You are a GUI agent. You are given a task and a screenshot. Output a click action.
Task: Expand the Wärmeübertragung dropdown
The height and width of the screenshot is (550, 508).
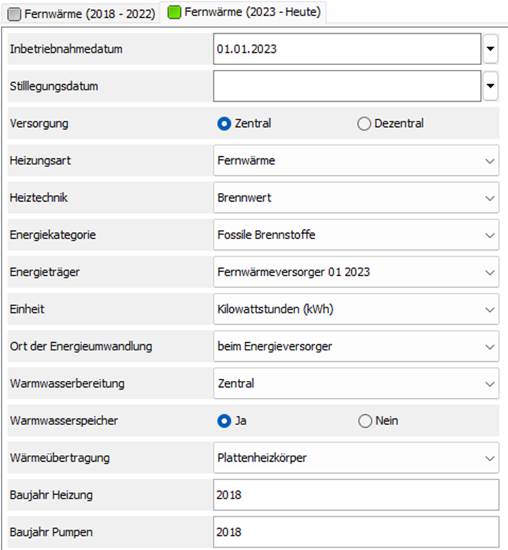tap(490, 458)
